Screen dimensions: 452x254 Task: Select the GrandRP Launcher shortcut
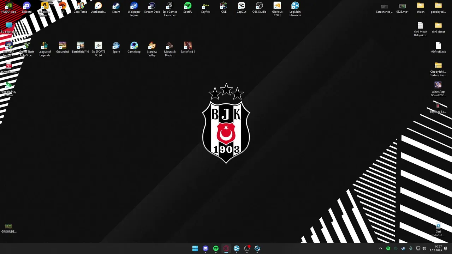point(9,49)
